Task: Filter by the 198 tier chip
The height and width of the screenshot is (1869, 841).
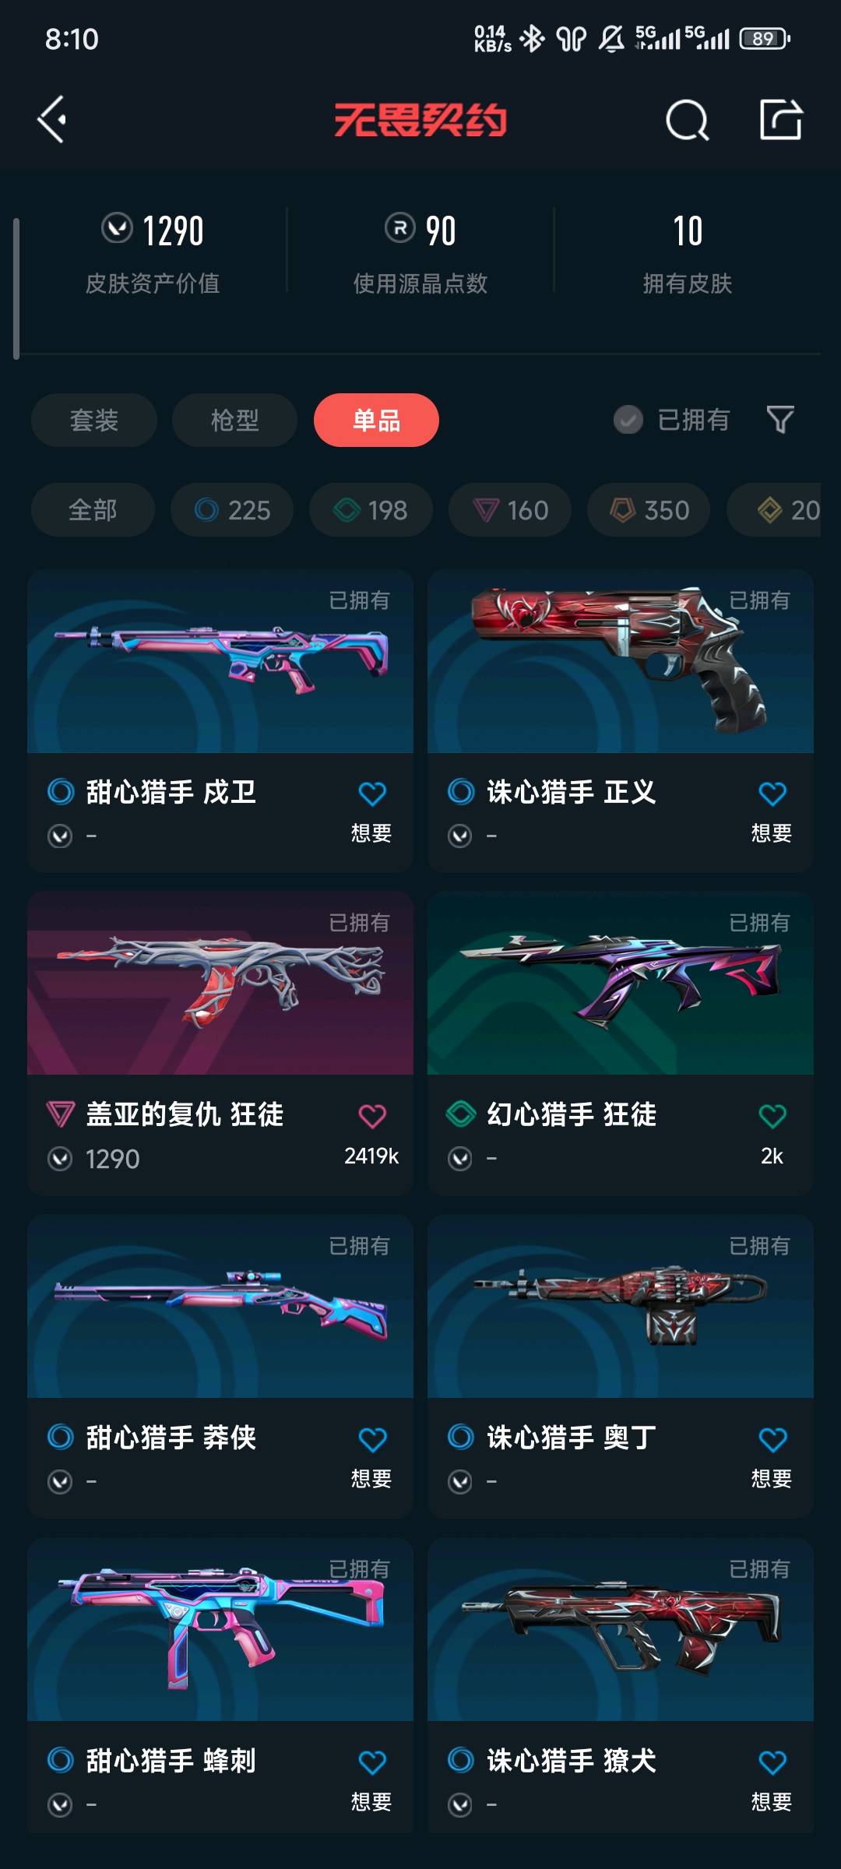Action: click(x=371, y=510)
